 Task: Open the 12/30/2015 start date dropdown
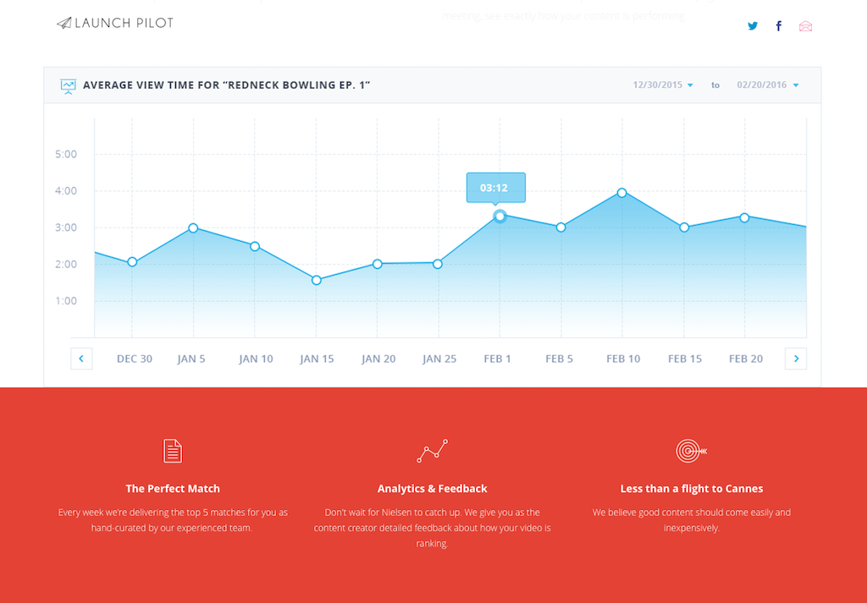point(663,85)
